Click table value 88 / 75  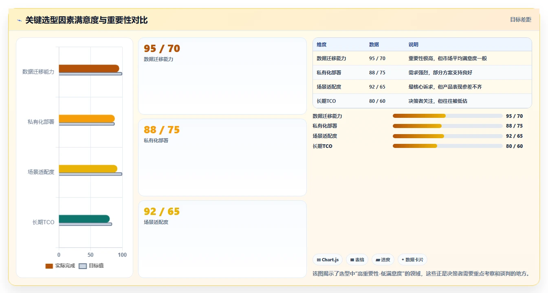pyautogui.click(x=377, y=73)
